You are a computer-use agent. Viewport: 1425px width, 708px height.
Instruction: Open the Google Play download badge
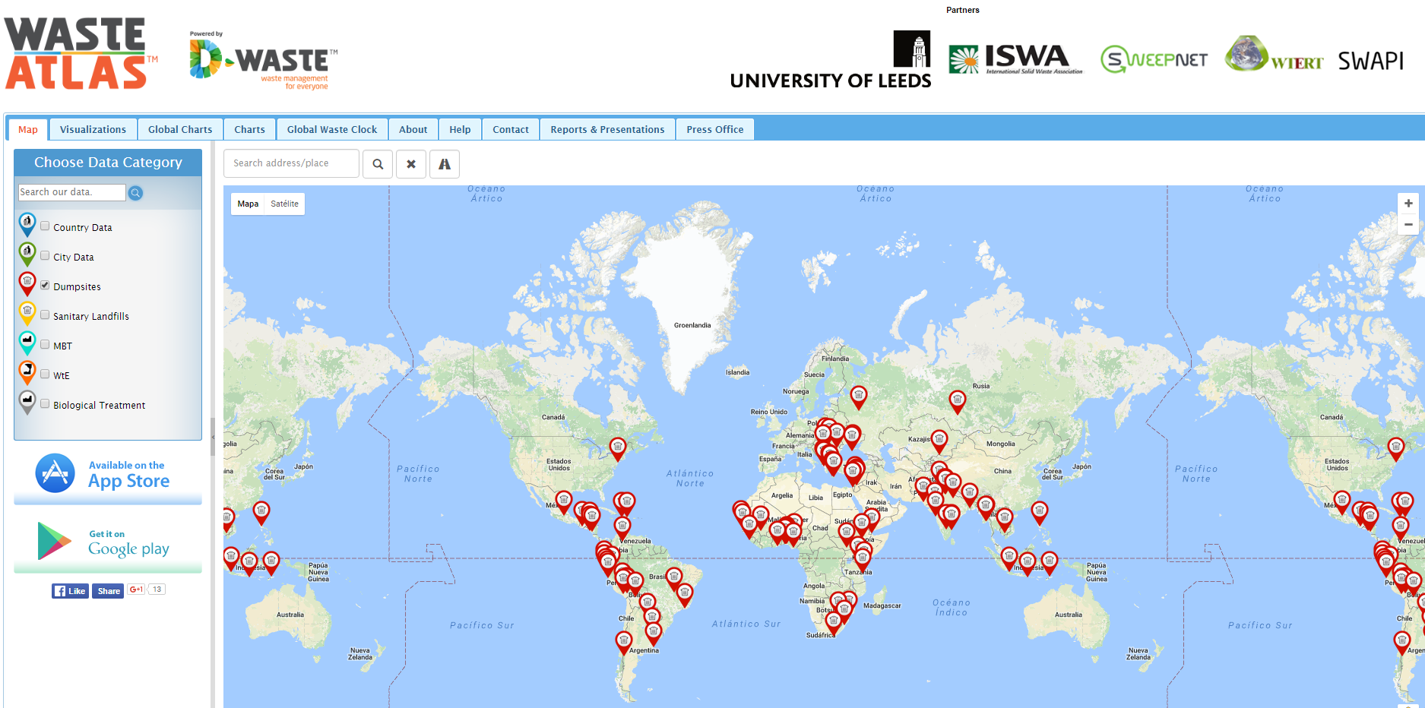(108, 541)
